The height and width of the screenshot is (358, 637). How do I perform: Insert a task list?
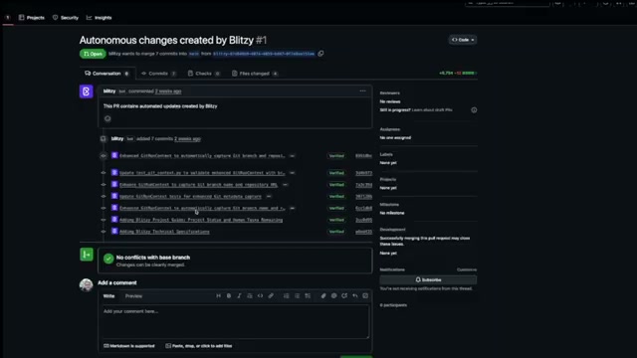(x=308, y=296)
